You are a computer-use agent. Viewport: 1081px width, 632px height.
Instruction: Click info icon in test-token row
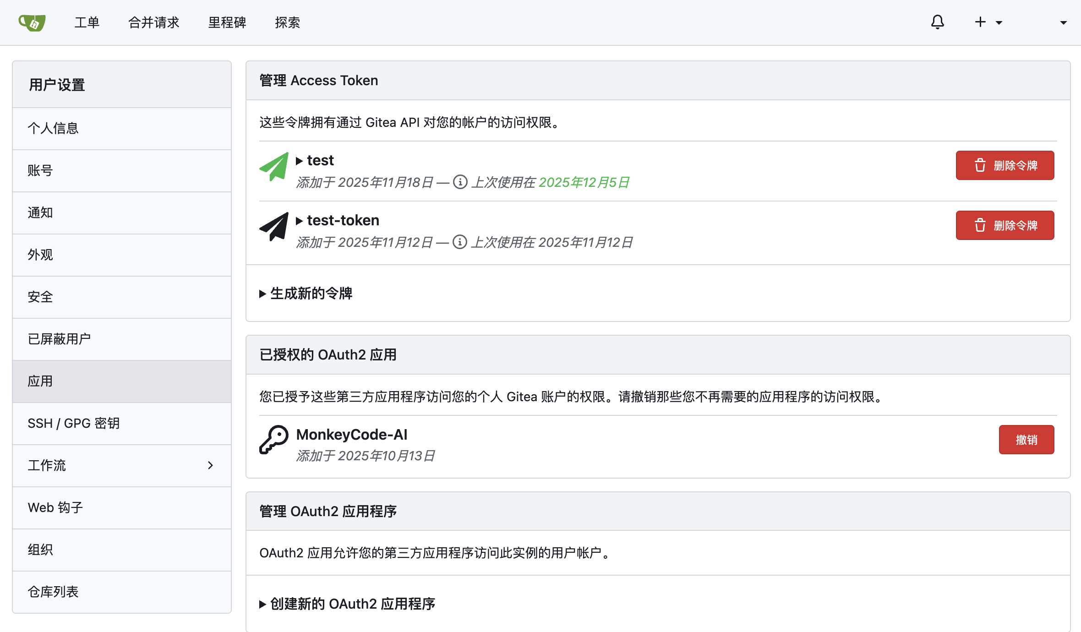[459, 242]
